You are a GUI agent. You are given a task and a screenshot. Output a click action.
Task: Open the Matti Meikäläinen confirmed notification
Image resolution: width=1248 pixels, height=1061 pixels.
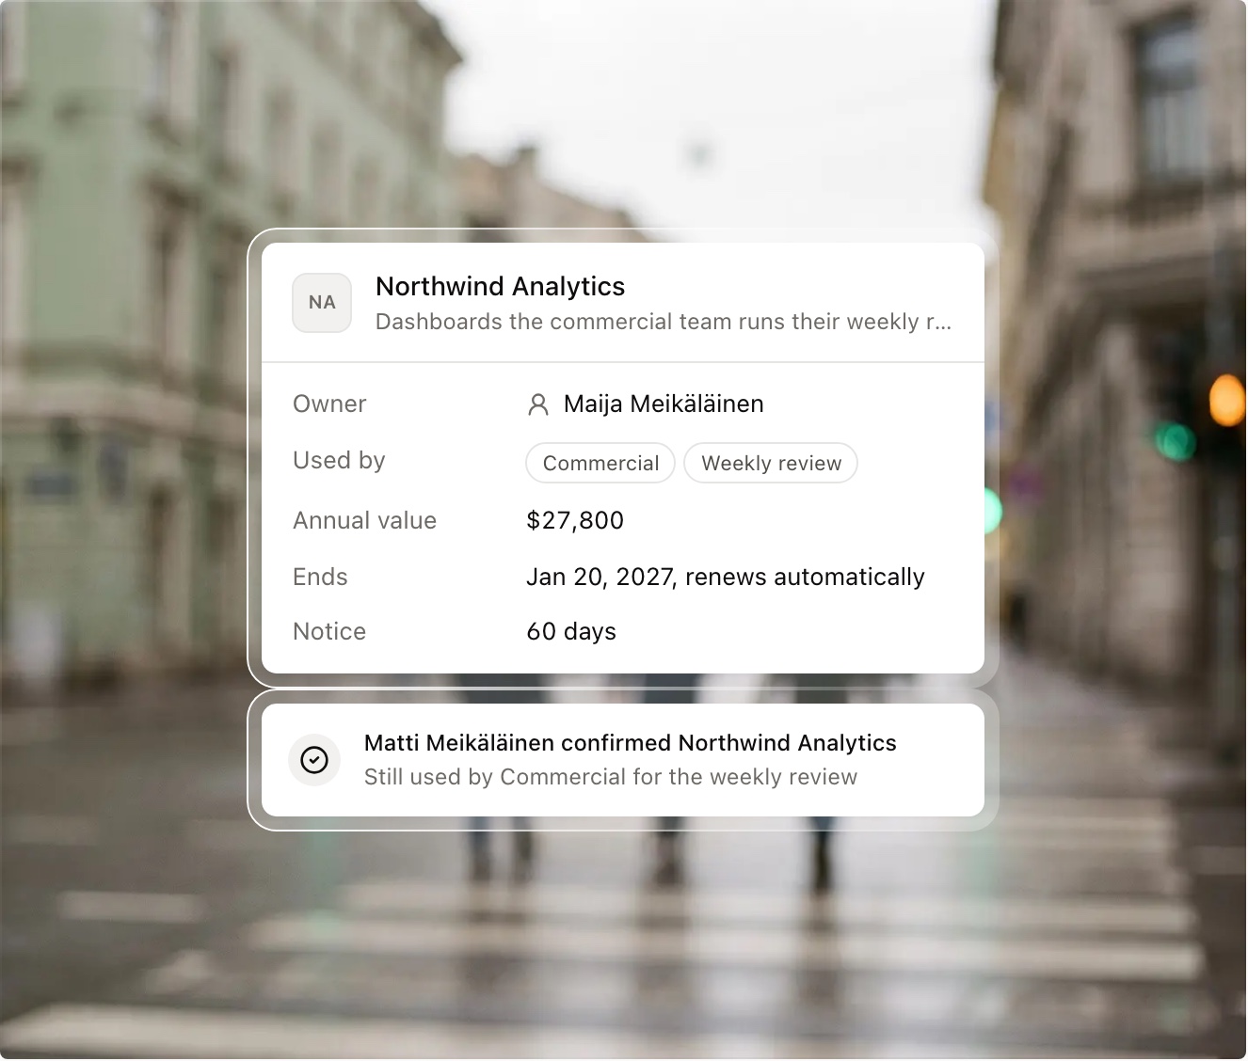pyautogui.click(x=623, y=760)
